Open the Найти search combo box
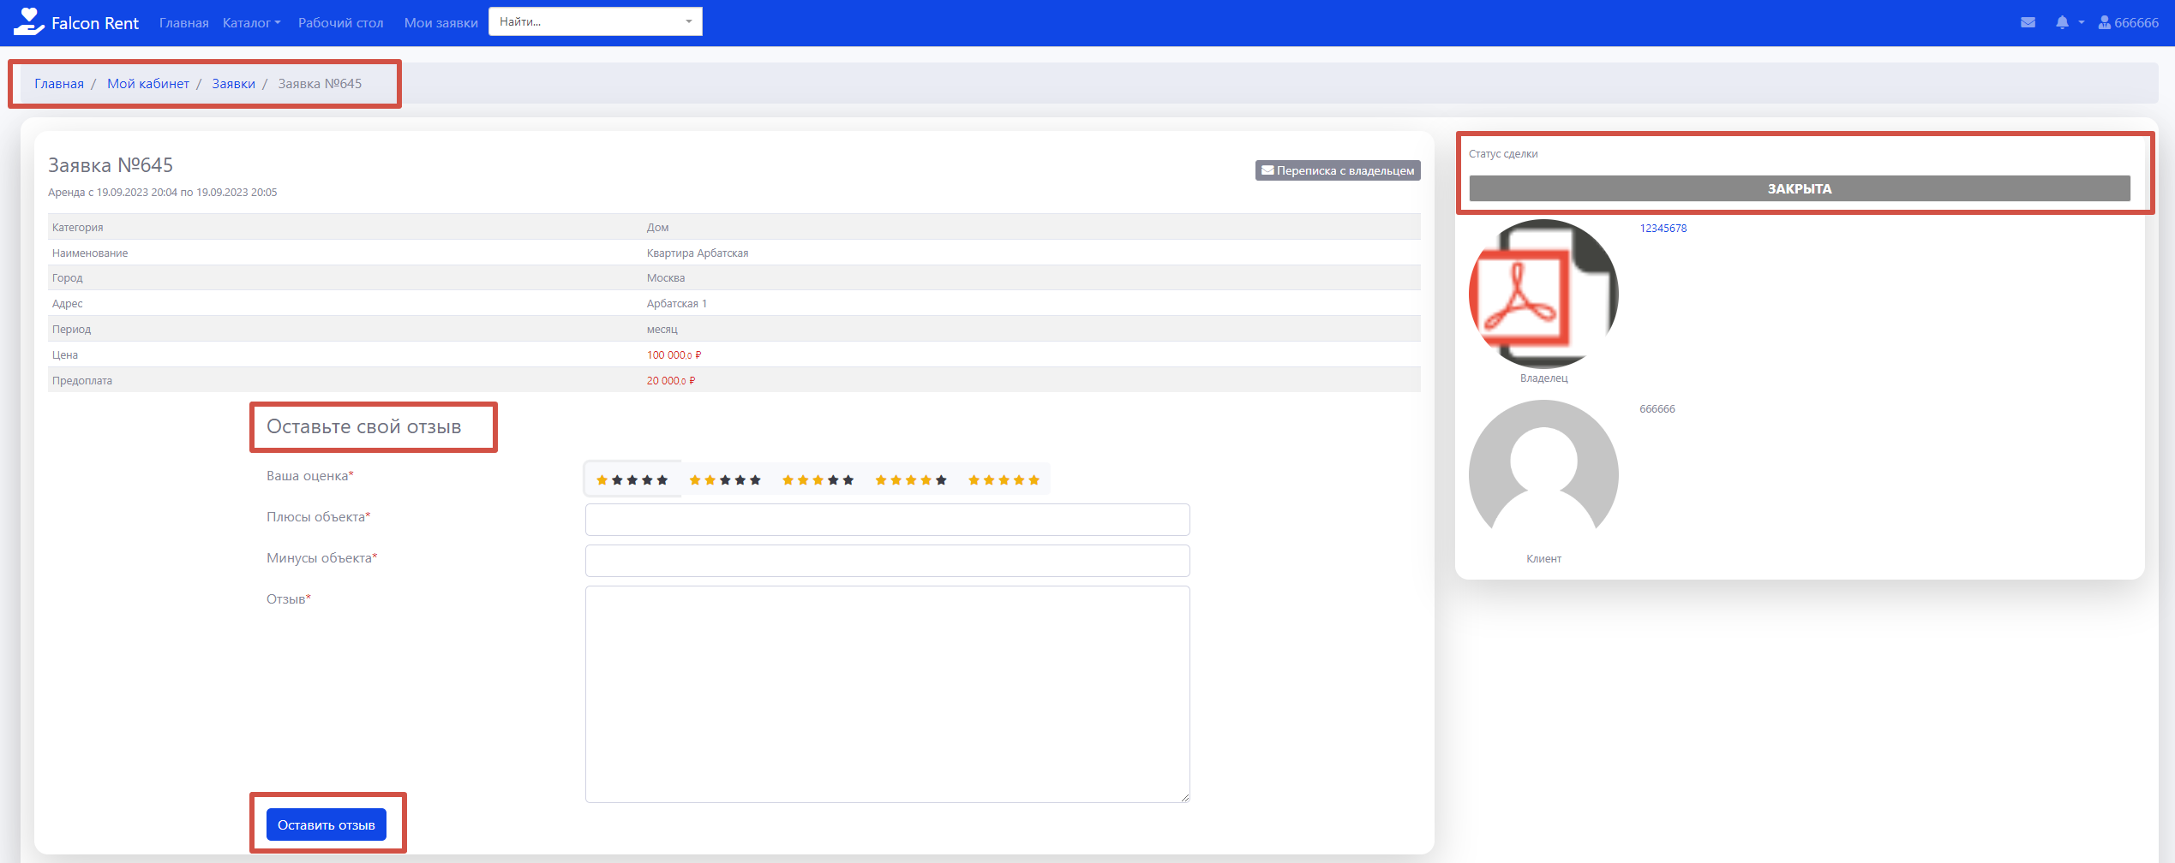The width and height of the screenshot is (2175, 863). coord(595,21)
